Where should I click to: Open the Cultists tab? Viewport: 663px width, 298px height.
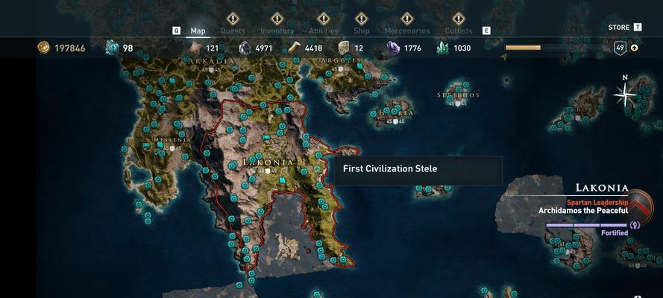pyautogui.click(x=459, y=31)
